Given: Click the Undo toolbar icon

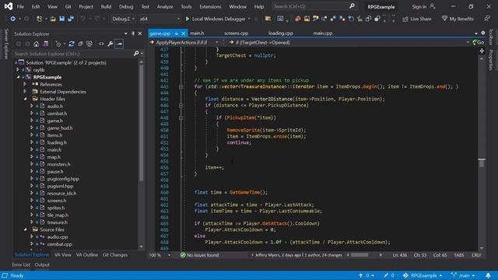Looking at the screenshot, I should pos(83,19).
